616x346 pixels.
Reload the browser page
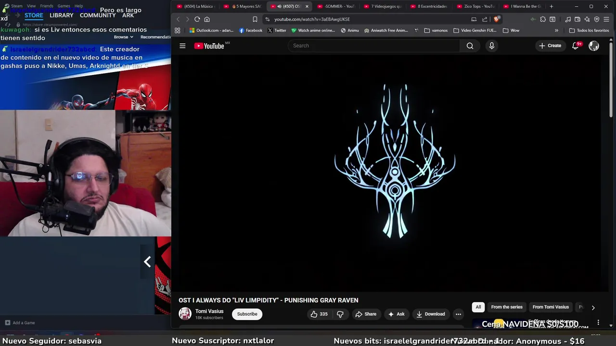(x=197, y=19)
